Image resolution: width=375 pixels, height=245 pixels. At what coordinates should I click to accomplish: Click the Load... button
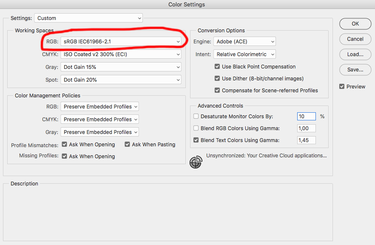(x=355, y=54)
